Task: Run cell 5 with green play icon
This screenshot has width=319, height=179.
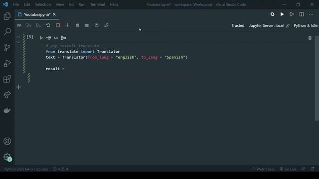Action: 41,38
